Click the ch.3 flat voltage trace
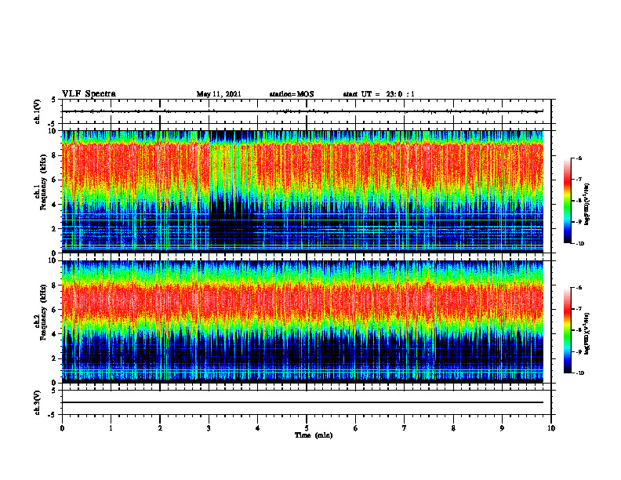Screen dimensions: 621x480 (x=303, y=402)
